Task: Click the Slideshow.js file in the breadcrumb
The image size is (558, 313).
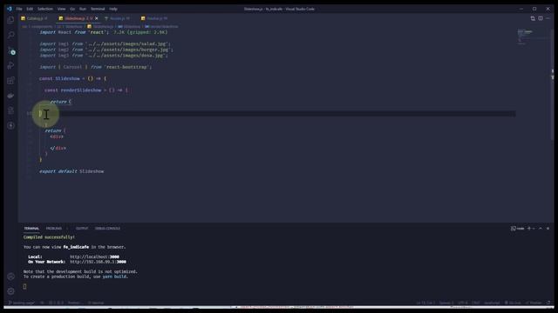Action: 101,27
